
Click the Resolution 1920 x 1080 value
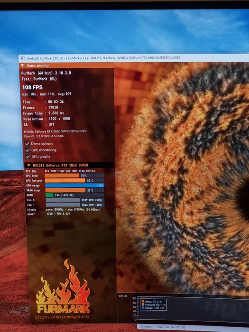pos(59,119)
